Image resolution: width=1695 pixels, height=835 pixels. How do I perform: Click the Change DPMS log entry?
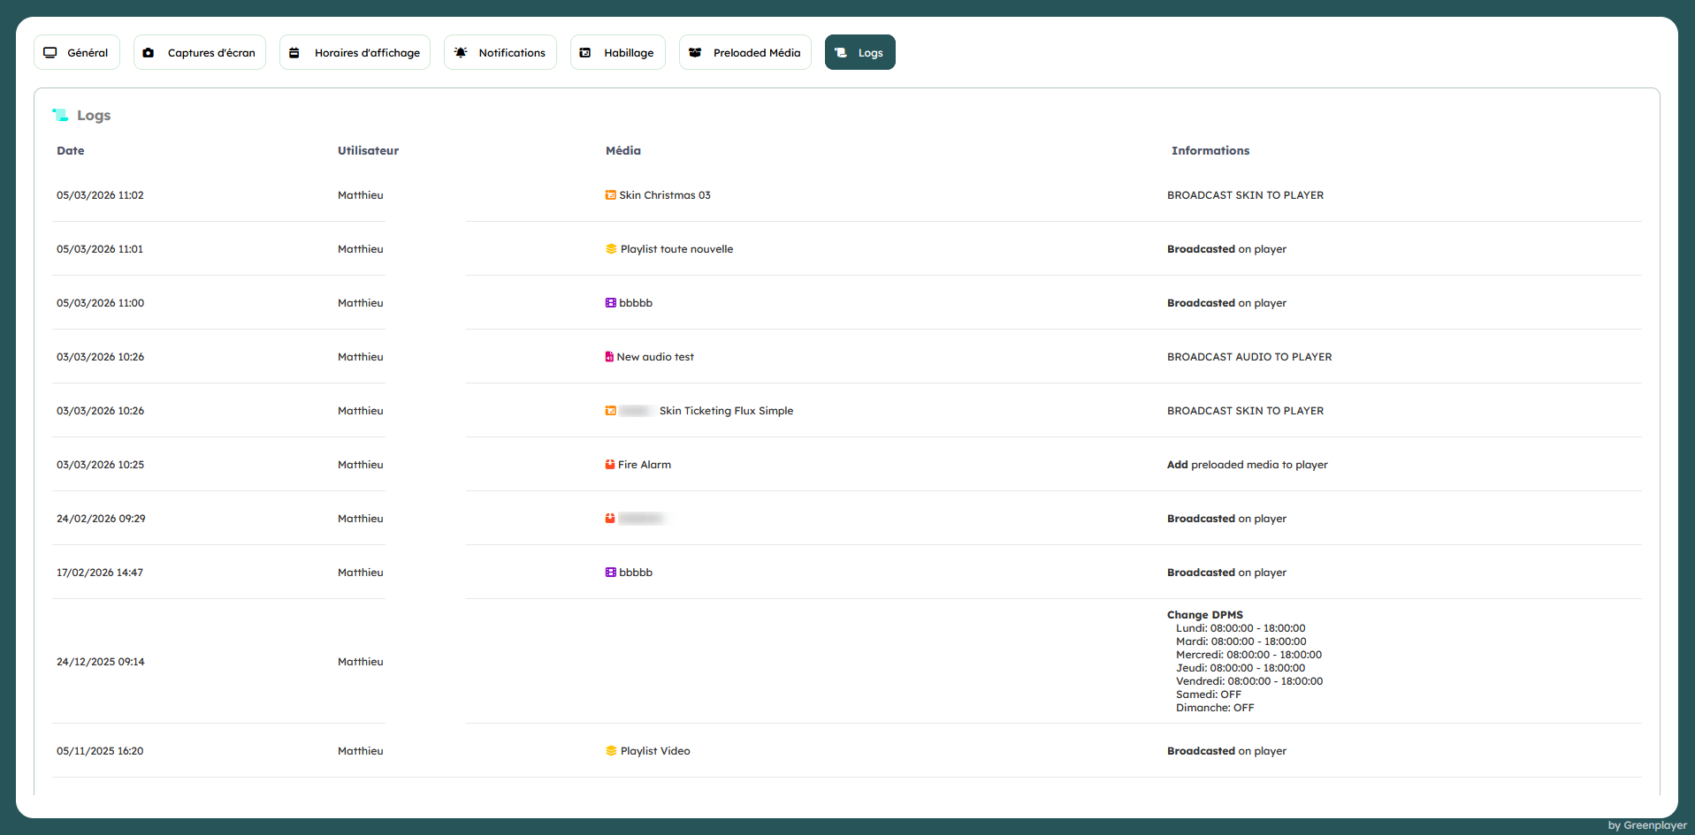pyautogui.click(x=1204, y=615)
